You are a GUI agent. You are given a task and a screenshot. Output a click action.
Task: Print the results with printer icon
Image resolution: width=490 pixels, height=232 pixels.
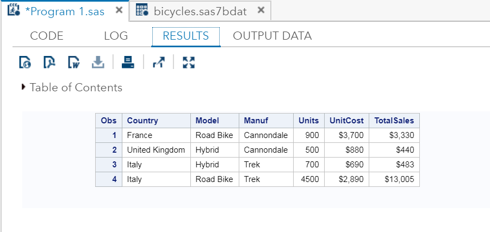point(128,63)
